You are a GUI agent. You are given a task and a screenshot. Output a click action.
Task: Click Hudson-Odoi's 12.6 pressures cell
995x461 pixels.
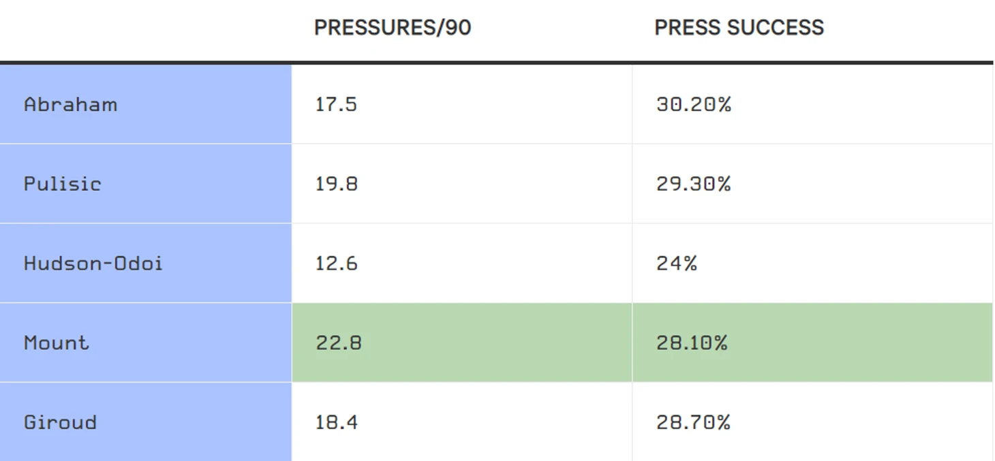point(462,263)
